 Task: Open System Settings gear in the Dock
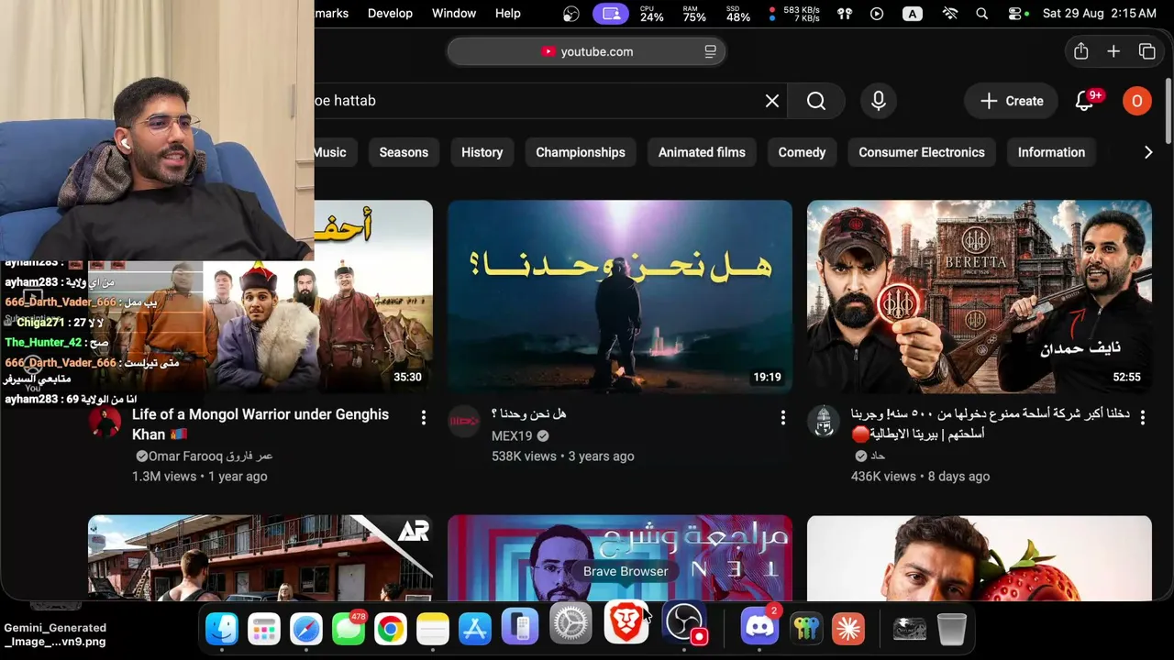click(x=570, y=625)
